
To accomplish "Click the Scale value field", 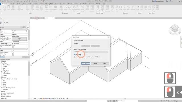I will [19, 31].
